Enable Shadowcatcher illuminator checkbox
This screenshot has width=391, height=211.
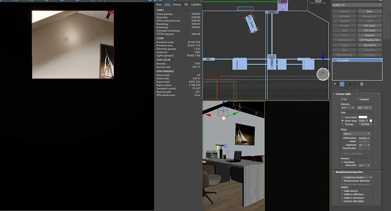pos(342,181)
